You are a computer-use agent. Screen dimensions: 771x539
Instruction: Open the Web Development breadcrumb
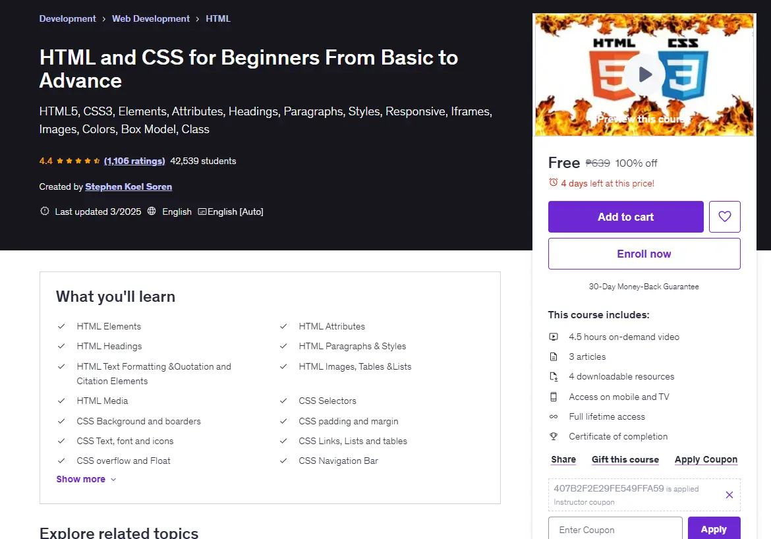150,18
